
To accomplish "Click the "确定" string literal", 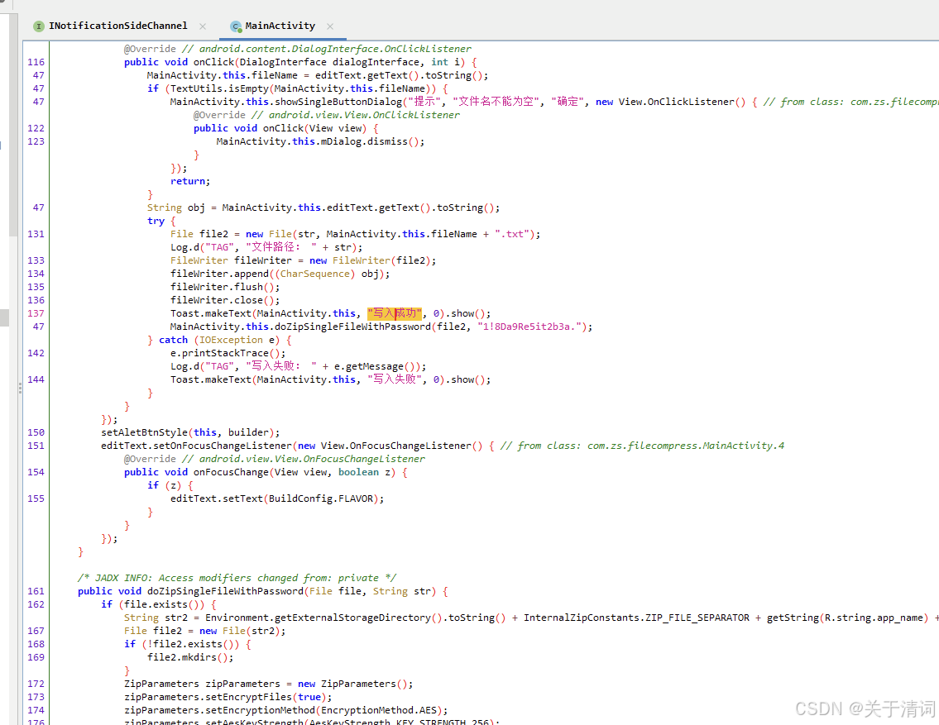I will coord(567,102).
